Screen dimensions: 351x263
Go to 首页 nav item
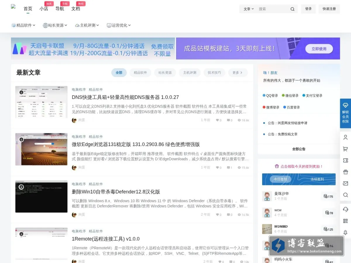[28, 9]
